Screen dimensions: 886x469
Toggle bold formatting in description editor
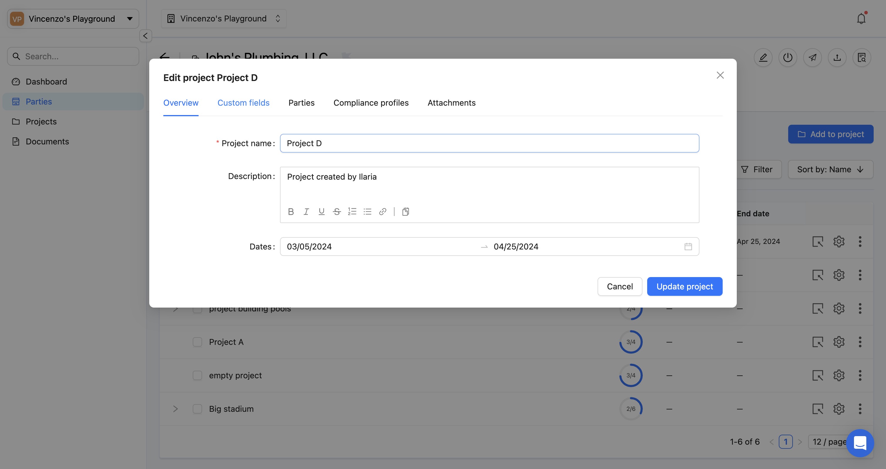coord(291,212)
